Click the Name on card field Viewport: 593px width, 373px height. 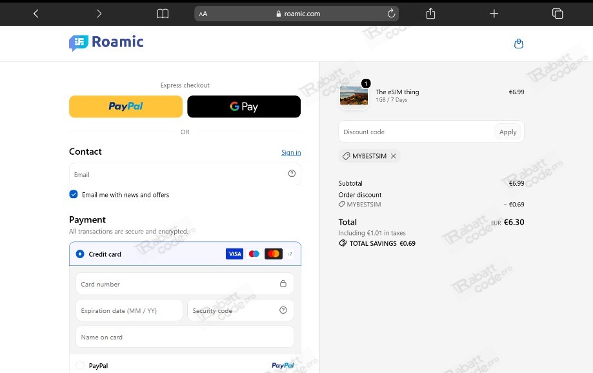(185, 337)
